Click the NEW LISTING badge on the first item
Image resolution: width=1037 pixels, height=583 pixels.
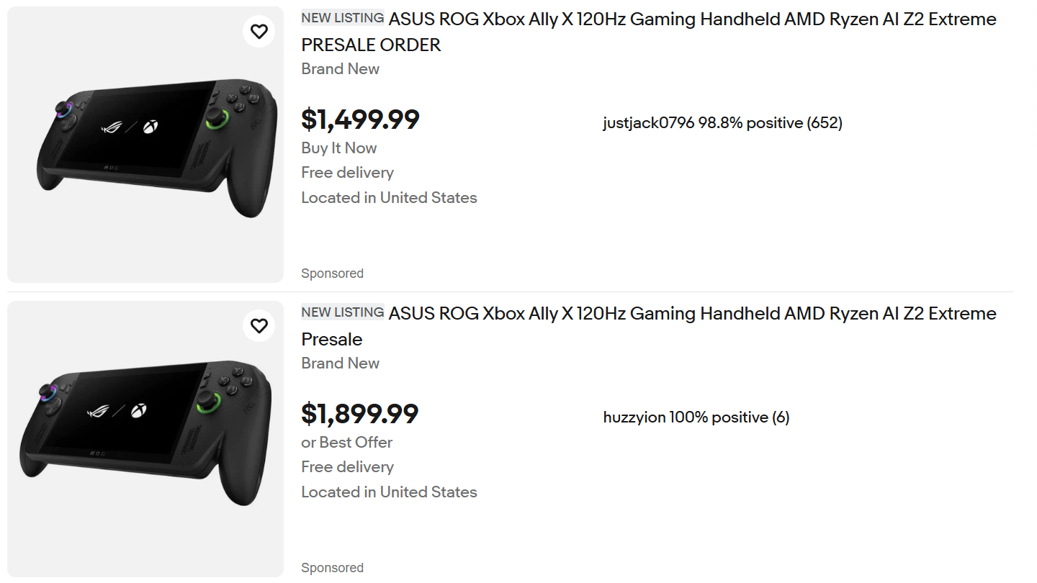(x=342, y=18)
